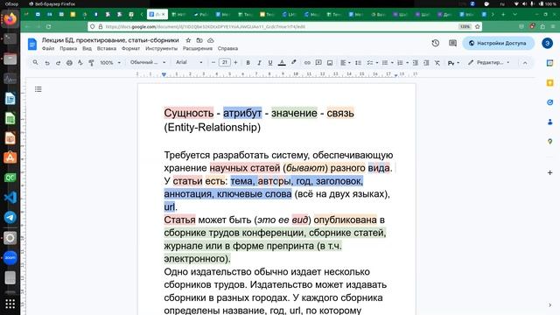The height and width of the screenshot is (315, 560).
Task: Open version history clock icon
Action: tap(436, 43)
